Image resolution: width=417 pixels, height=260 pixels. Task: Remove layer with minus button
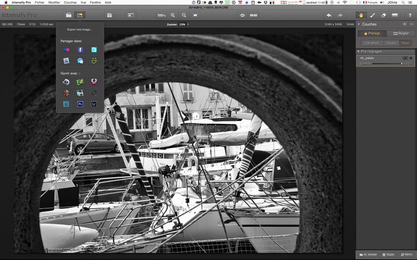click(412, 24)
